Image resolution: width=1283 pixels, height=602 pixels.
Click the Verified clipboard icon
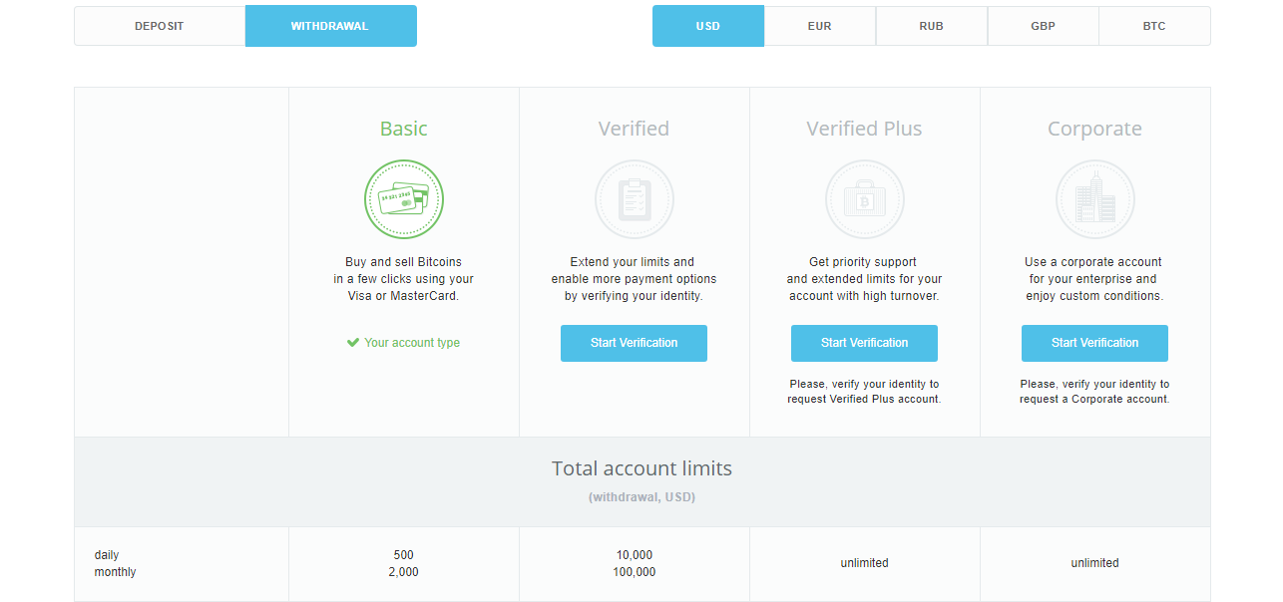pos(635,199)
